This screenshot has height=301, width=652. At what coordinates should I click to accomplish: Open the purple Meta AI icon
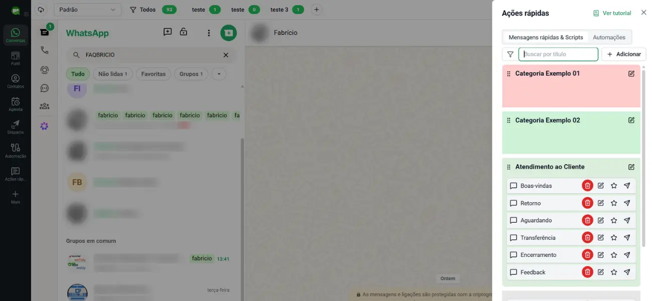point(45,126)
